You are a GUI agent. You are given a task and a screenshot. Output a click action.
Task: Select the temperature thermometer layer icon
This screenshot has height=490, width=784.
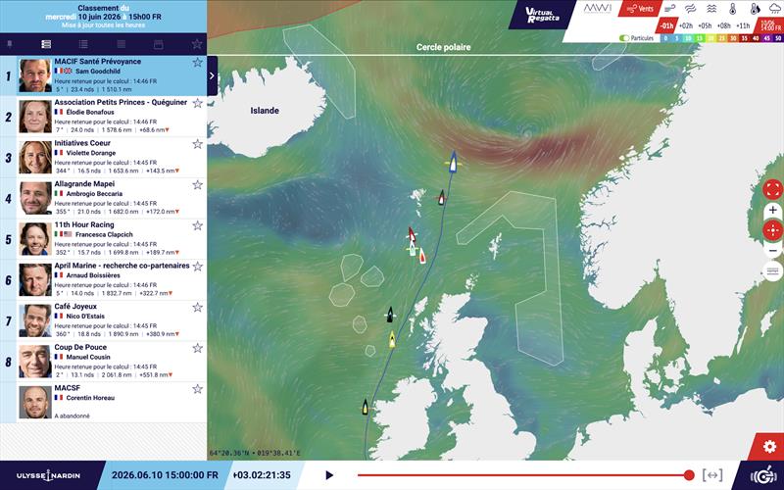[732, 9]
